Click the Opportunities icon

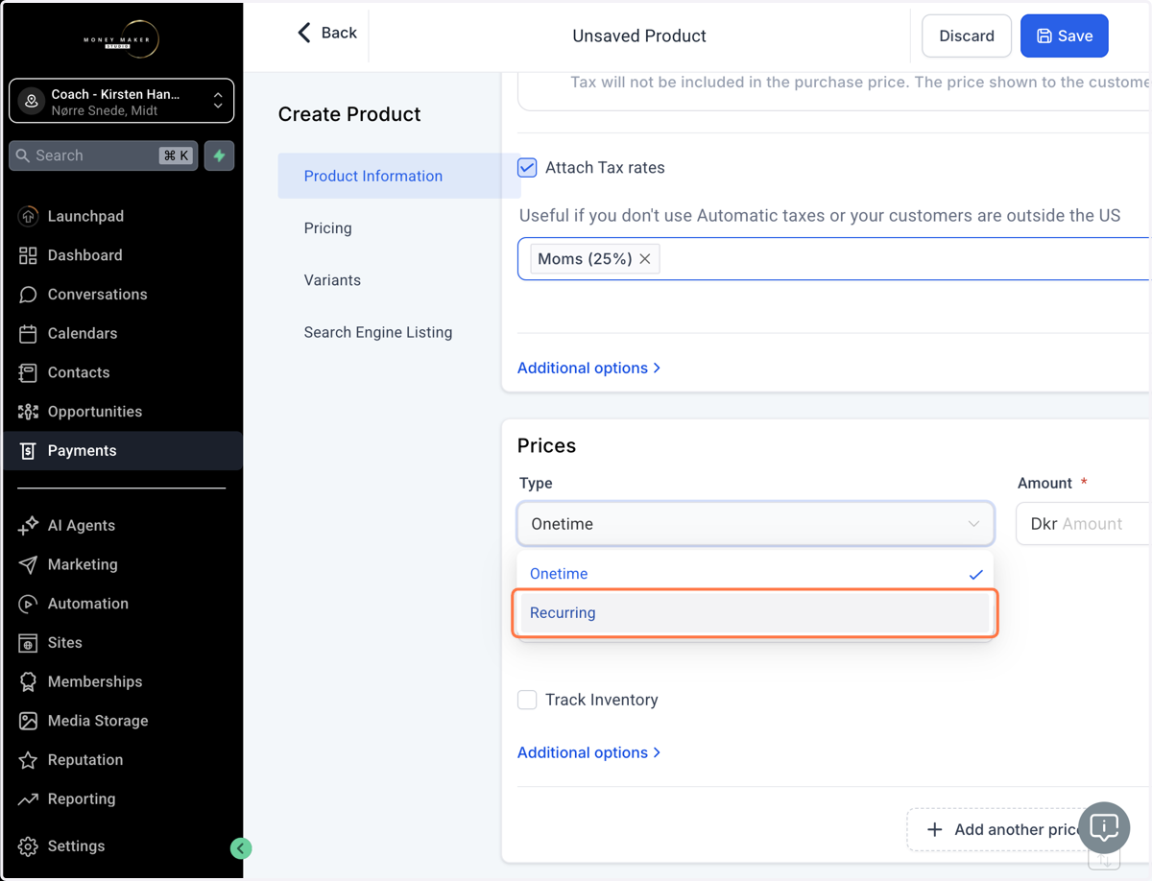click(x=28, y=412)
